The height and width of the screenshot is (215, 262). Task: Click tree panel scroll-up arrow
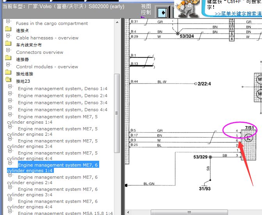[x=117, y=22]
